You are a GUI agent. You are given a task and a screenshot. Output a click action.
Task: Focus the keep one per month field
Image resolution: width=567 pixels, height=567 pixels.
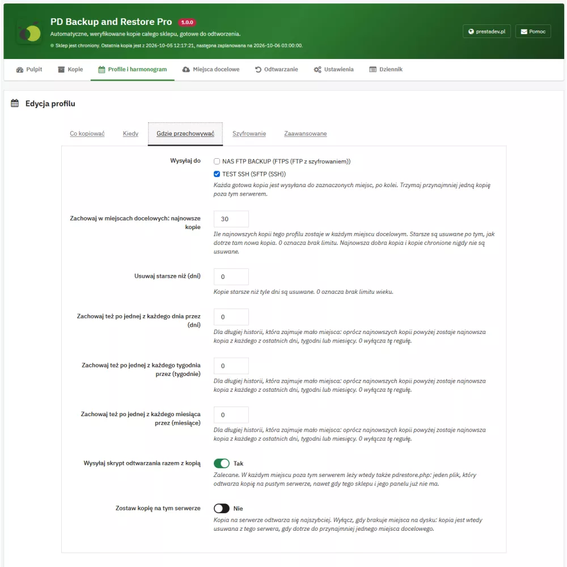click(x=231, y=415)
